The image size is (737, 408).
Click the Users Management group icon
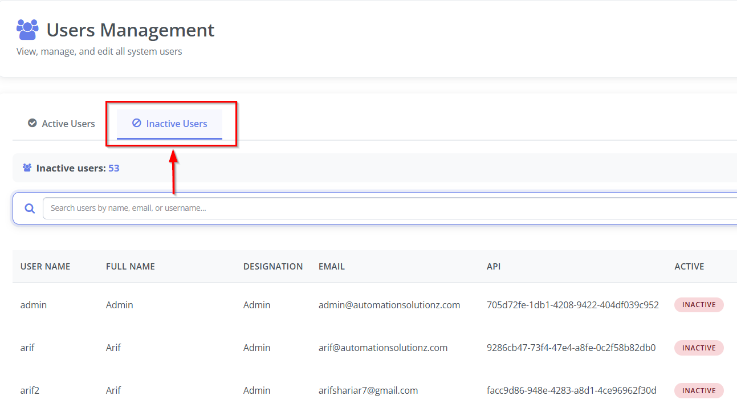pyautogui.click(x=27, y=30)
